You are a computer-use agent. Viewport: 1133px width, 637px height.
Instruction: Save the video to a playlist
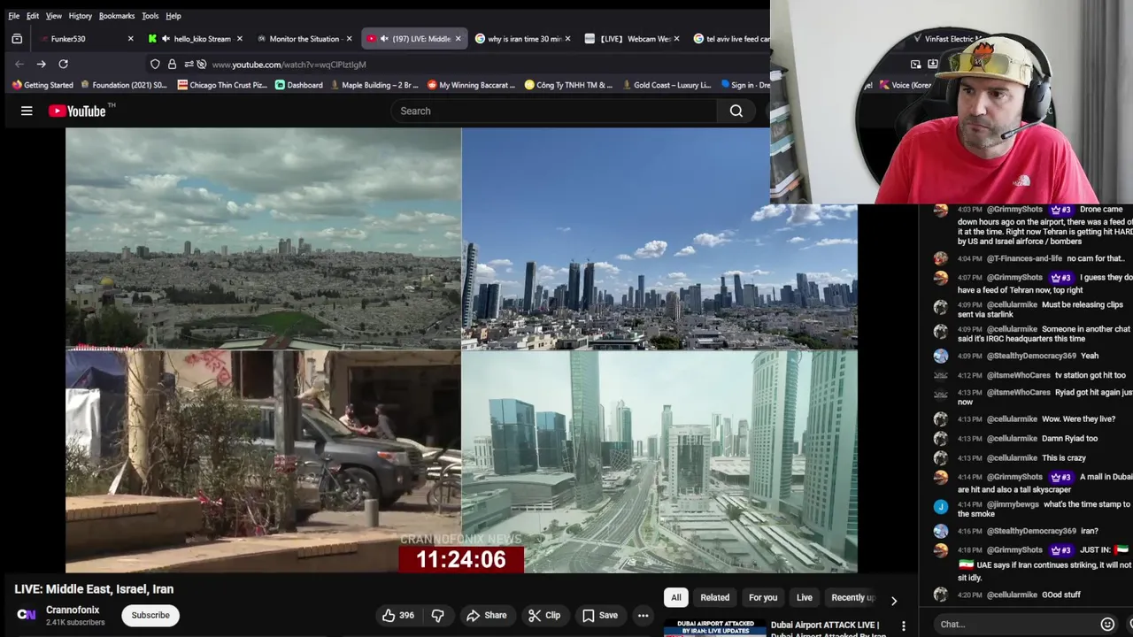[599, 615]
